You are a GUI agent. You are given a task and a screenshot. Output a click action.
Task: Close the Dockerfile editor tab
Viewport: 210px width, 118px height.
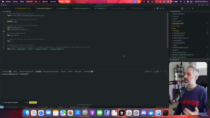[x=107, y=9]
